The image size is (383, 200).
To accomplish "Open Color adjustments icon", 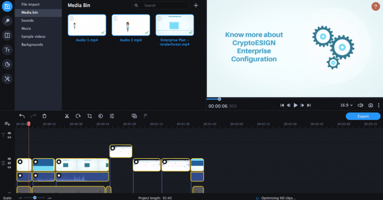I will [x=101, y=116].
